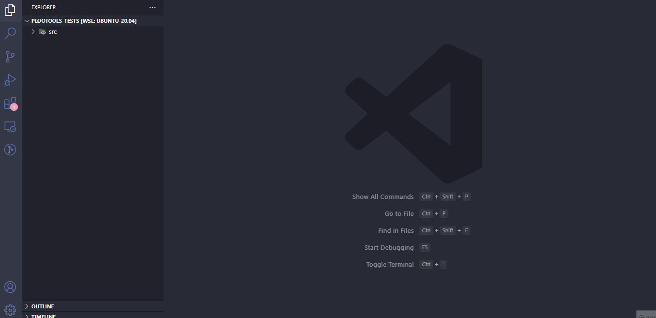Expand the src folder chevron
656x318 pixels.
point(33,31)
